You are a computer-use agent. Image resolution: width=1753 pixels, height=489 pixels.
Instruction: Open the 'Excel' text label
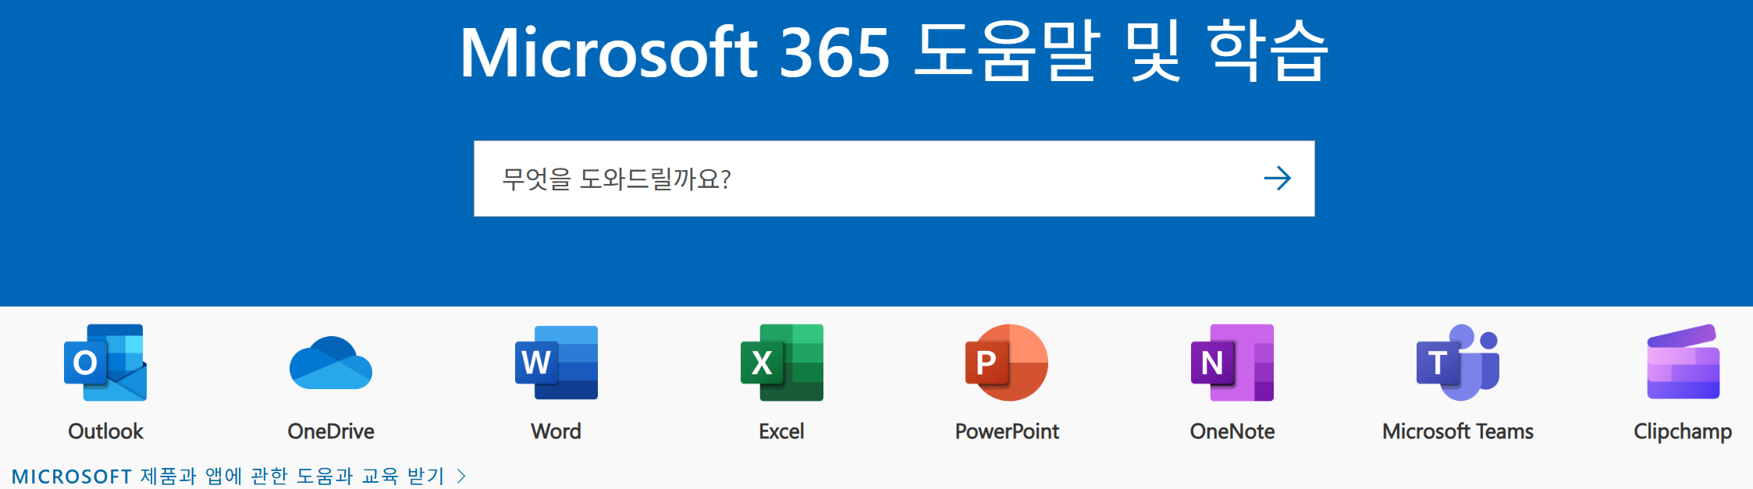[781, 431]
